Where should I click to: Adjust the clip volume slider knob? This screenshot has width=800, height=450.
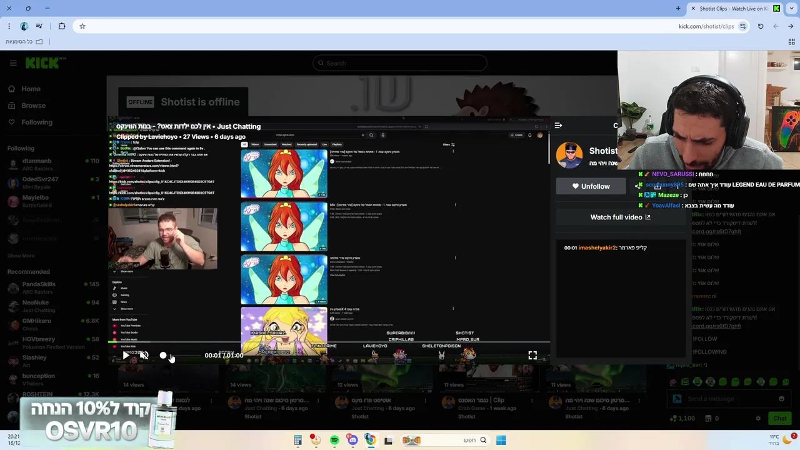pyautogui.click(x=163, y=356)
